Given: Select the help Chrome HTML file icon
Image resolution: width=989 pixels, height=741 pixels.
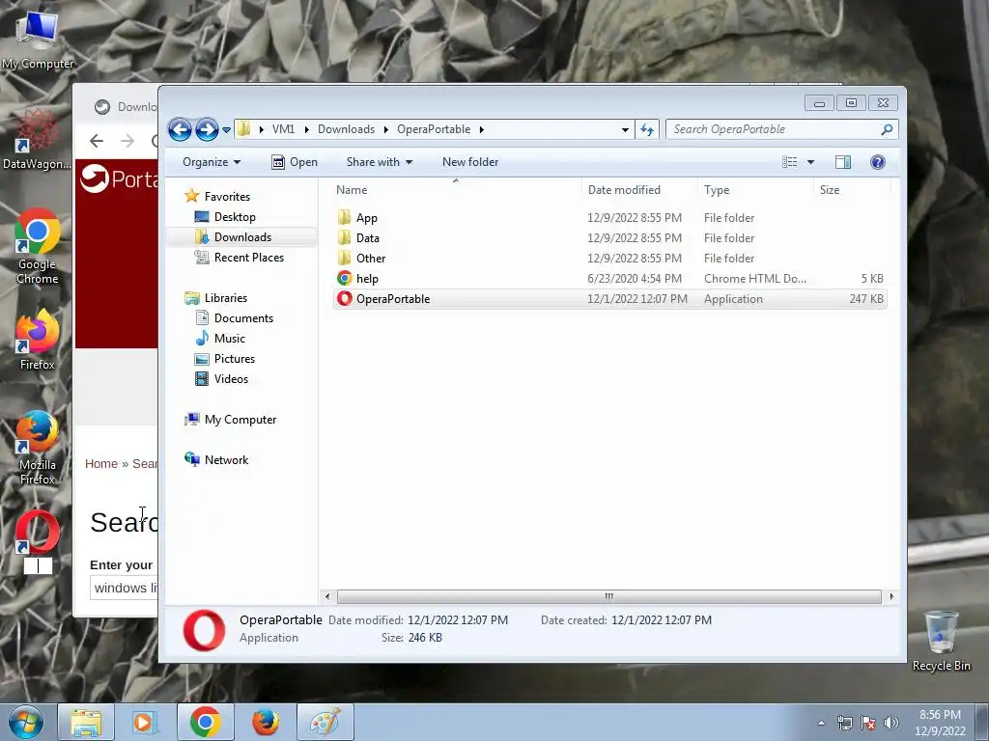Looking at the screenshot, I should click(x=345, y=278).
